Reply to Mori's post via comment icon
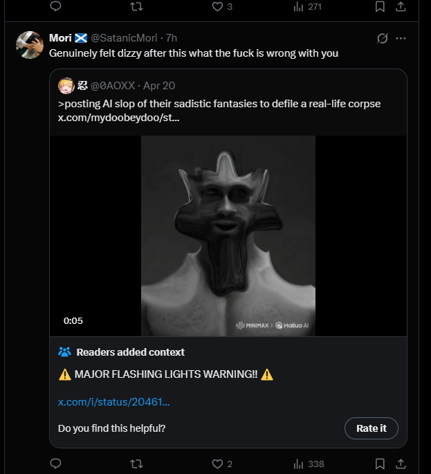The width and height of the screenshot is (431, 474). (56, 464)
